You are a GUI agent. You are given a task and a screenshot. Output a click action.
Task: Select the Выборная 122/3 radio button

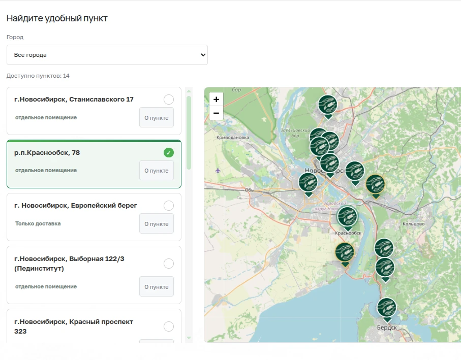(168, 264)
